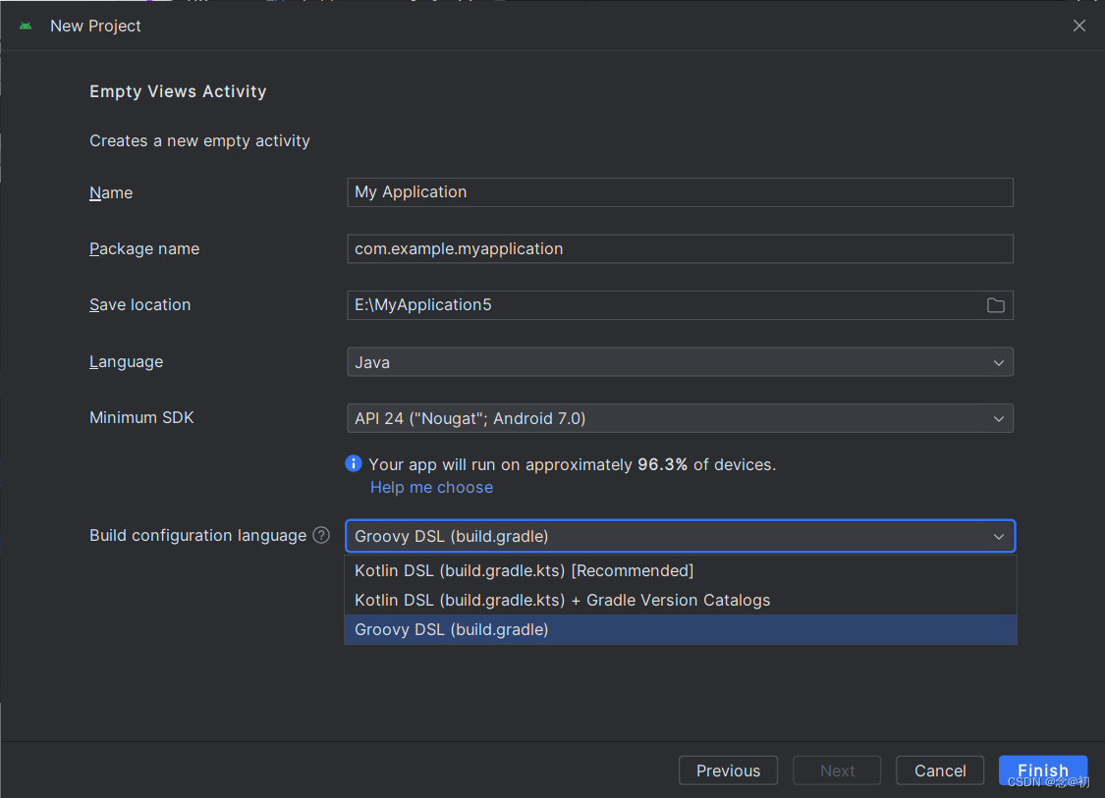
Task: Click the blue info icon about device coverage
Action: click(x=354, y=464)
